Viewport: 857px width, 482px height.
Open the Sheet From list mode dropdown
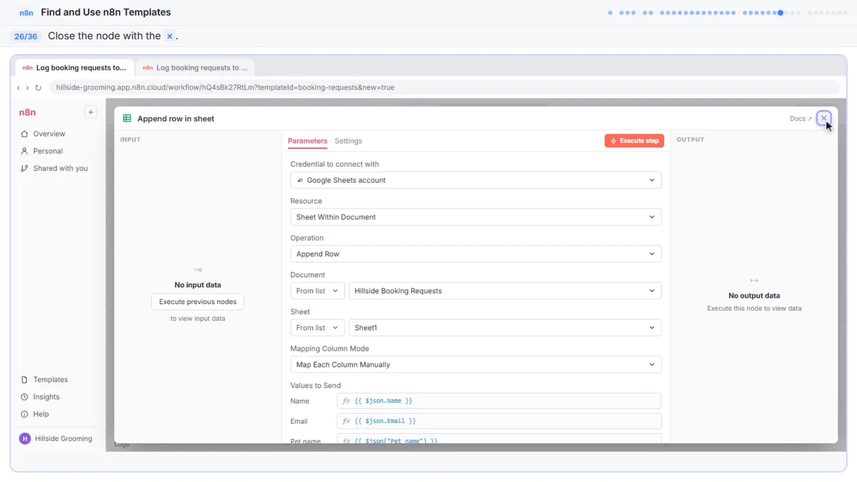coord(318,327)
